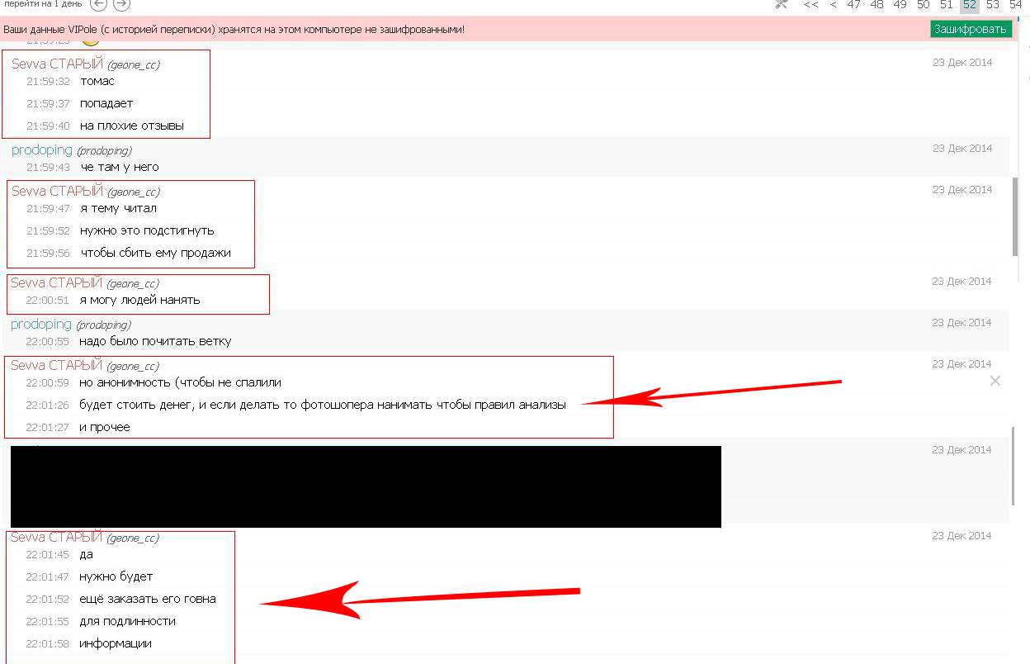
Task: Select current page 52
Action: pyautogui.click(x=969, y=5)
